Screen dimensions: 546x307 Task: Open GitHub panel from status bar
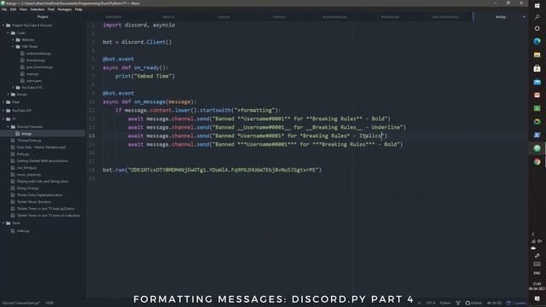coord(474,304)
